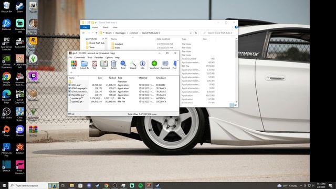Screen dimensions: 336x189
Task: Open the Favorites menu in WinRAR
Action: coord(99,58)
